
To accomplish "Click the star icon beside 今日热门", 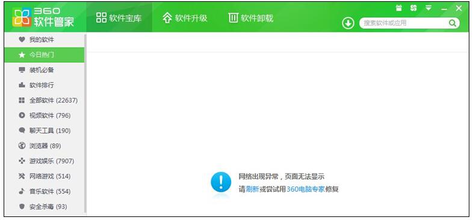I will tap(22, 55).
